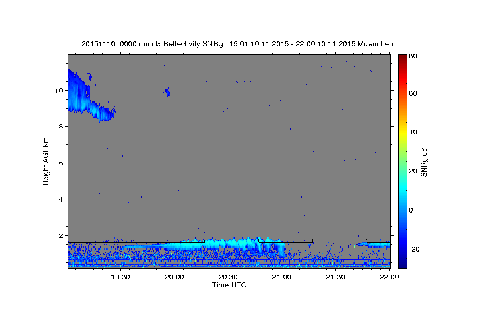Click the 19:30 time tick label

[x=120, y=277]
